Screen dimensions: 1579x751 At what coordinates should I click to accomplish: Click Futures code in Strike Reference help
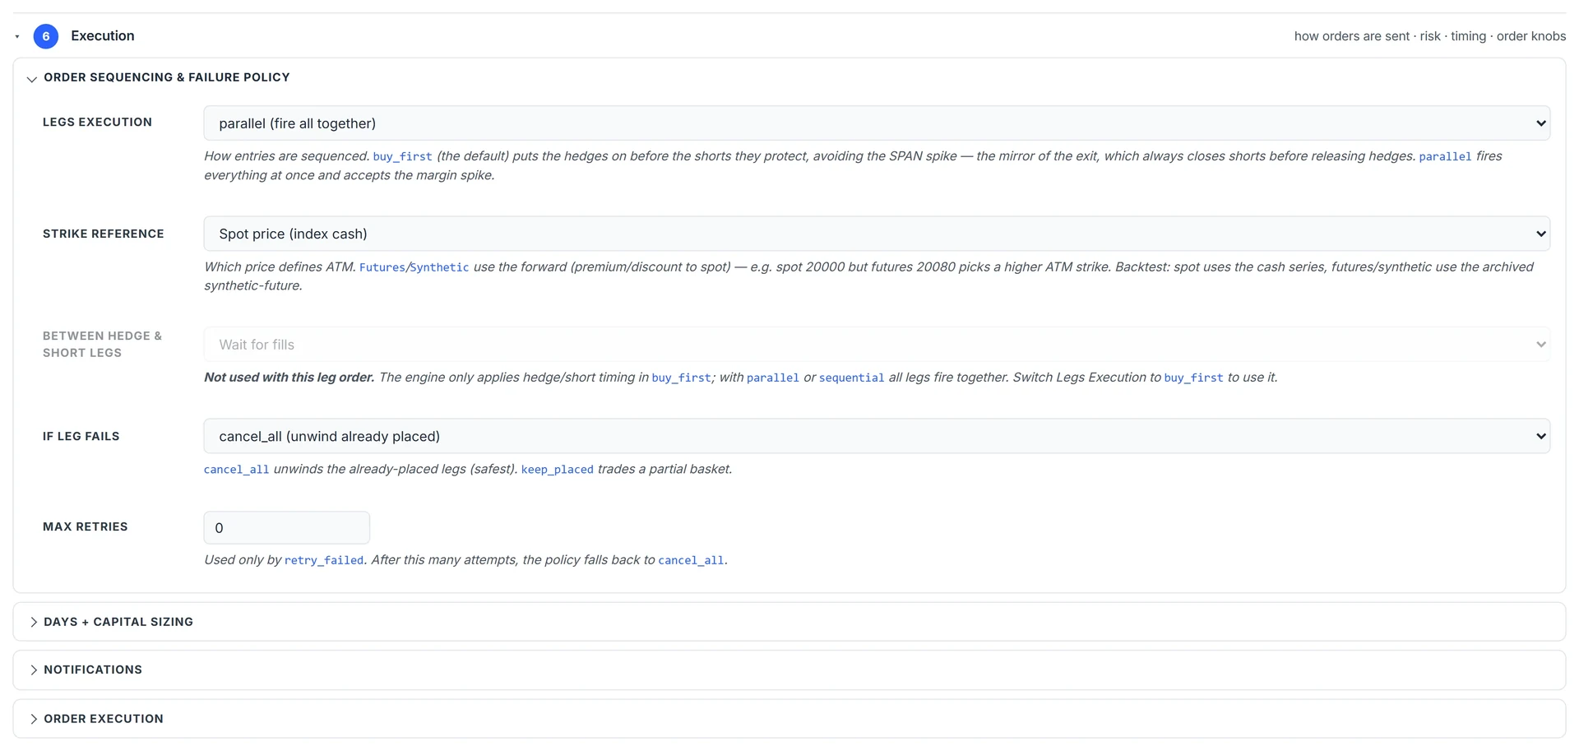click(382, 267)
